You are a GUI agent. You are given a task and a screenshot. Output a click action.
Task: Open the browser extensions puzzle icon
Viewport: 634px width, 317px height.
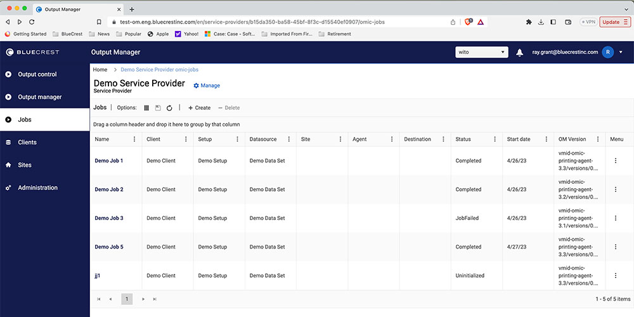click(529, 22)
